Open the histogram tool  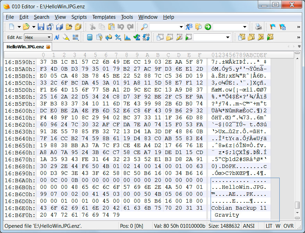pyautogui.click(x=127, y=37)
